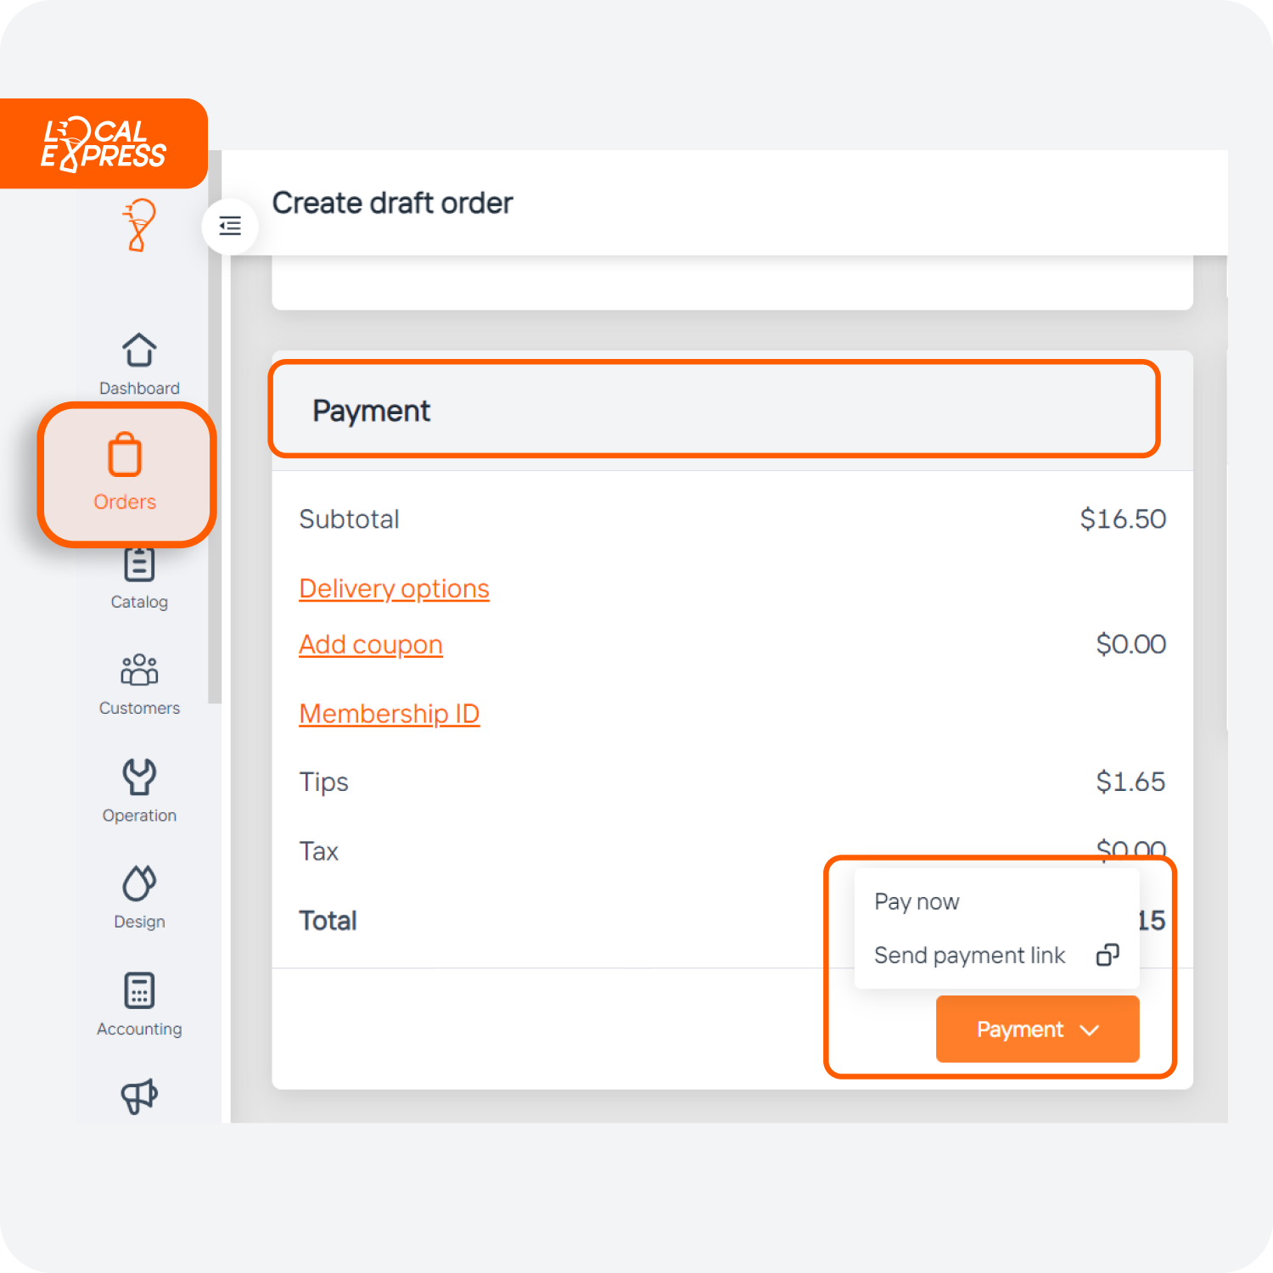The height and width of the screenshot is (1273, 1273).
Task: Click the sidebar vertical scrollbar
Action: coord(215,424)
